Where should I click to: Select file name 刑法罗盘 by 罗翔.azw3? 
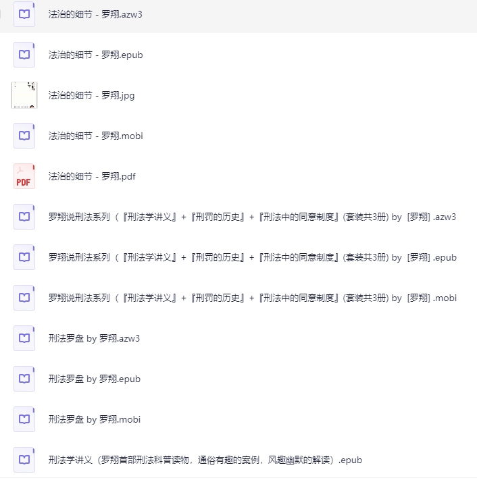[x=94, y=339]
